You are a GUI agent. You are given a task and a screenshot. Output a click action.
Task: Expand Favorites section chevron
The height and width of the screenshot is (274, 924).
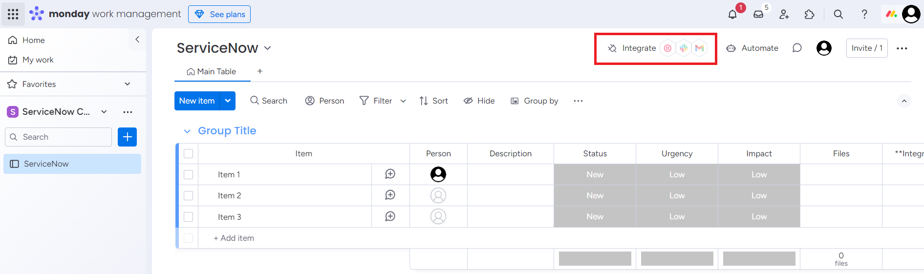(x=128, y=84)
